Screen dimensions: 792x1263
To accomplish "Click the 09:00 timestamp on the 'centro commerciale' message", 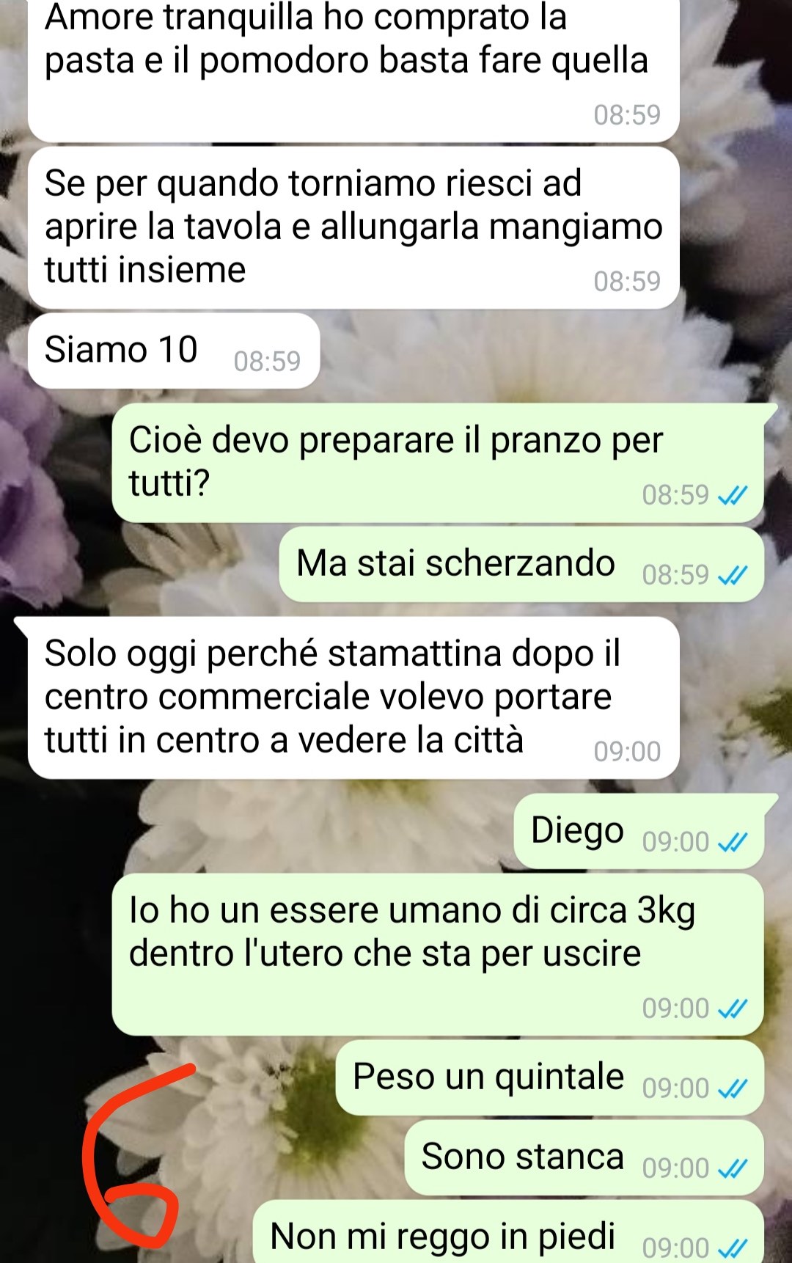I will [x=627, y=752].
